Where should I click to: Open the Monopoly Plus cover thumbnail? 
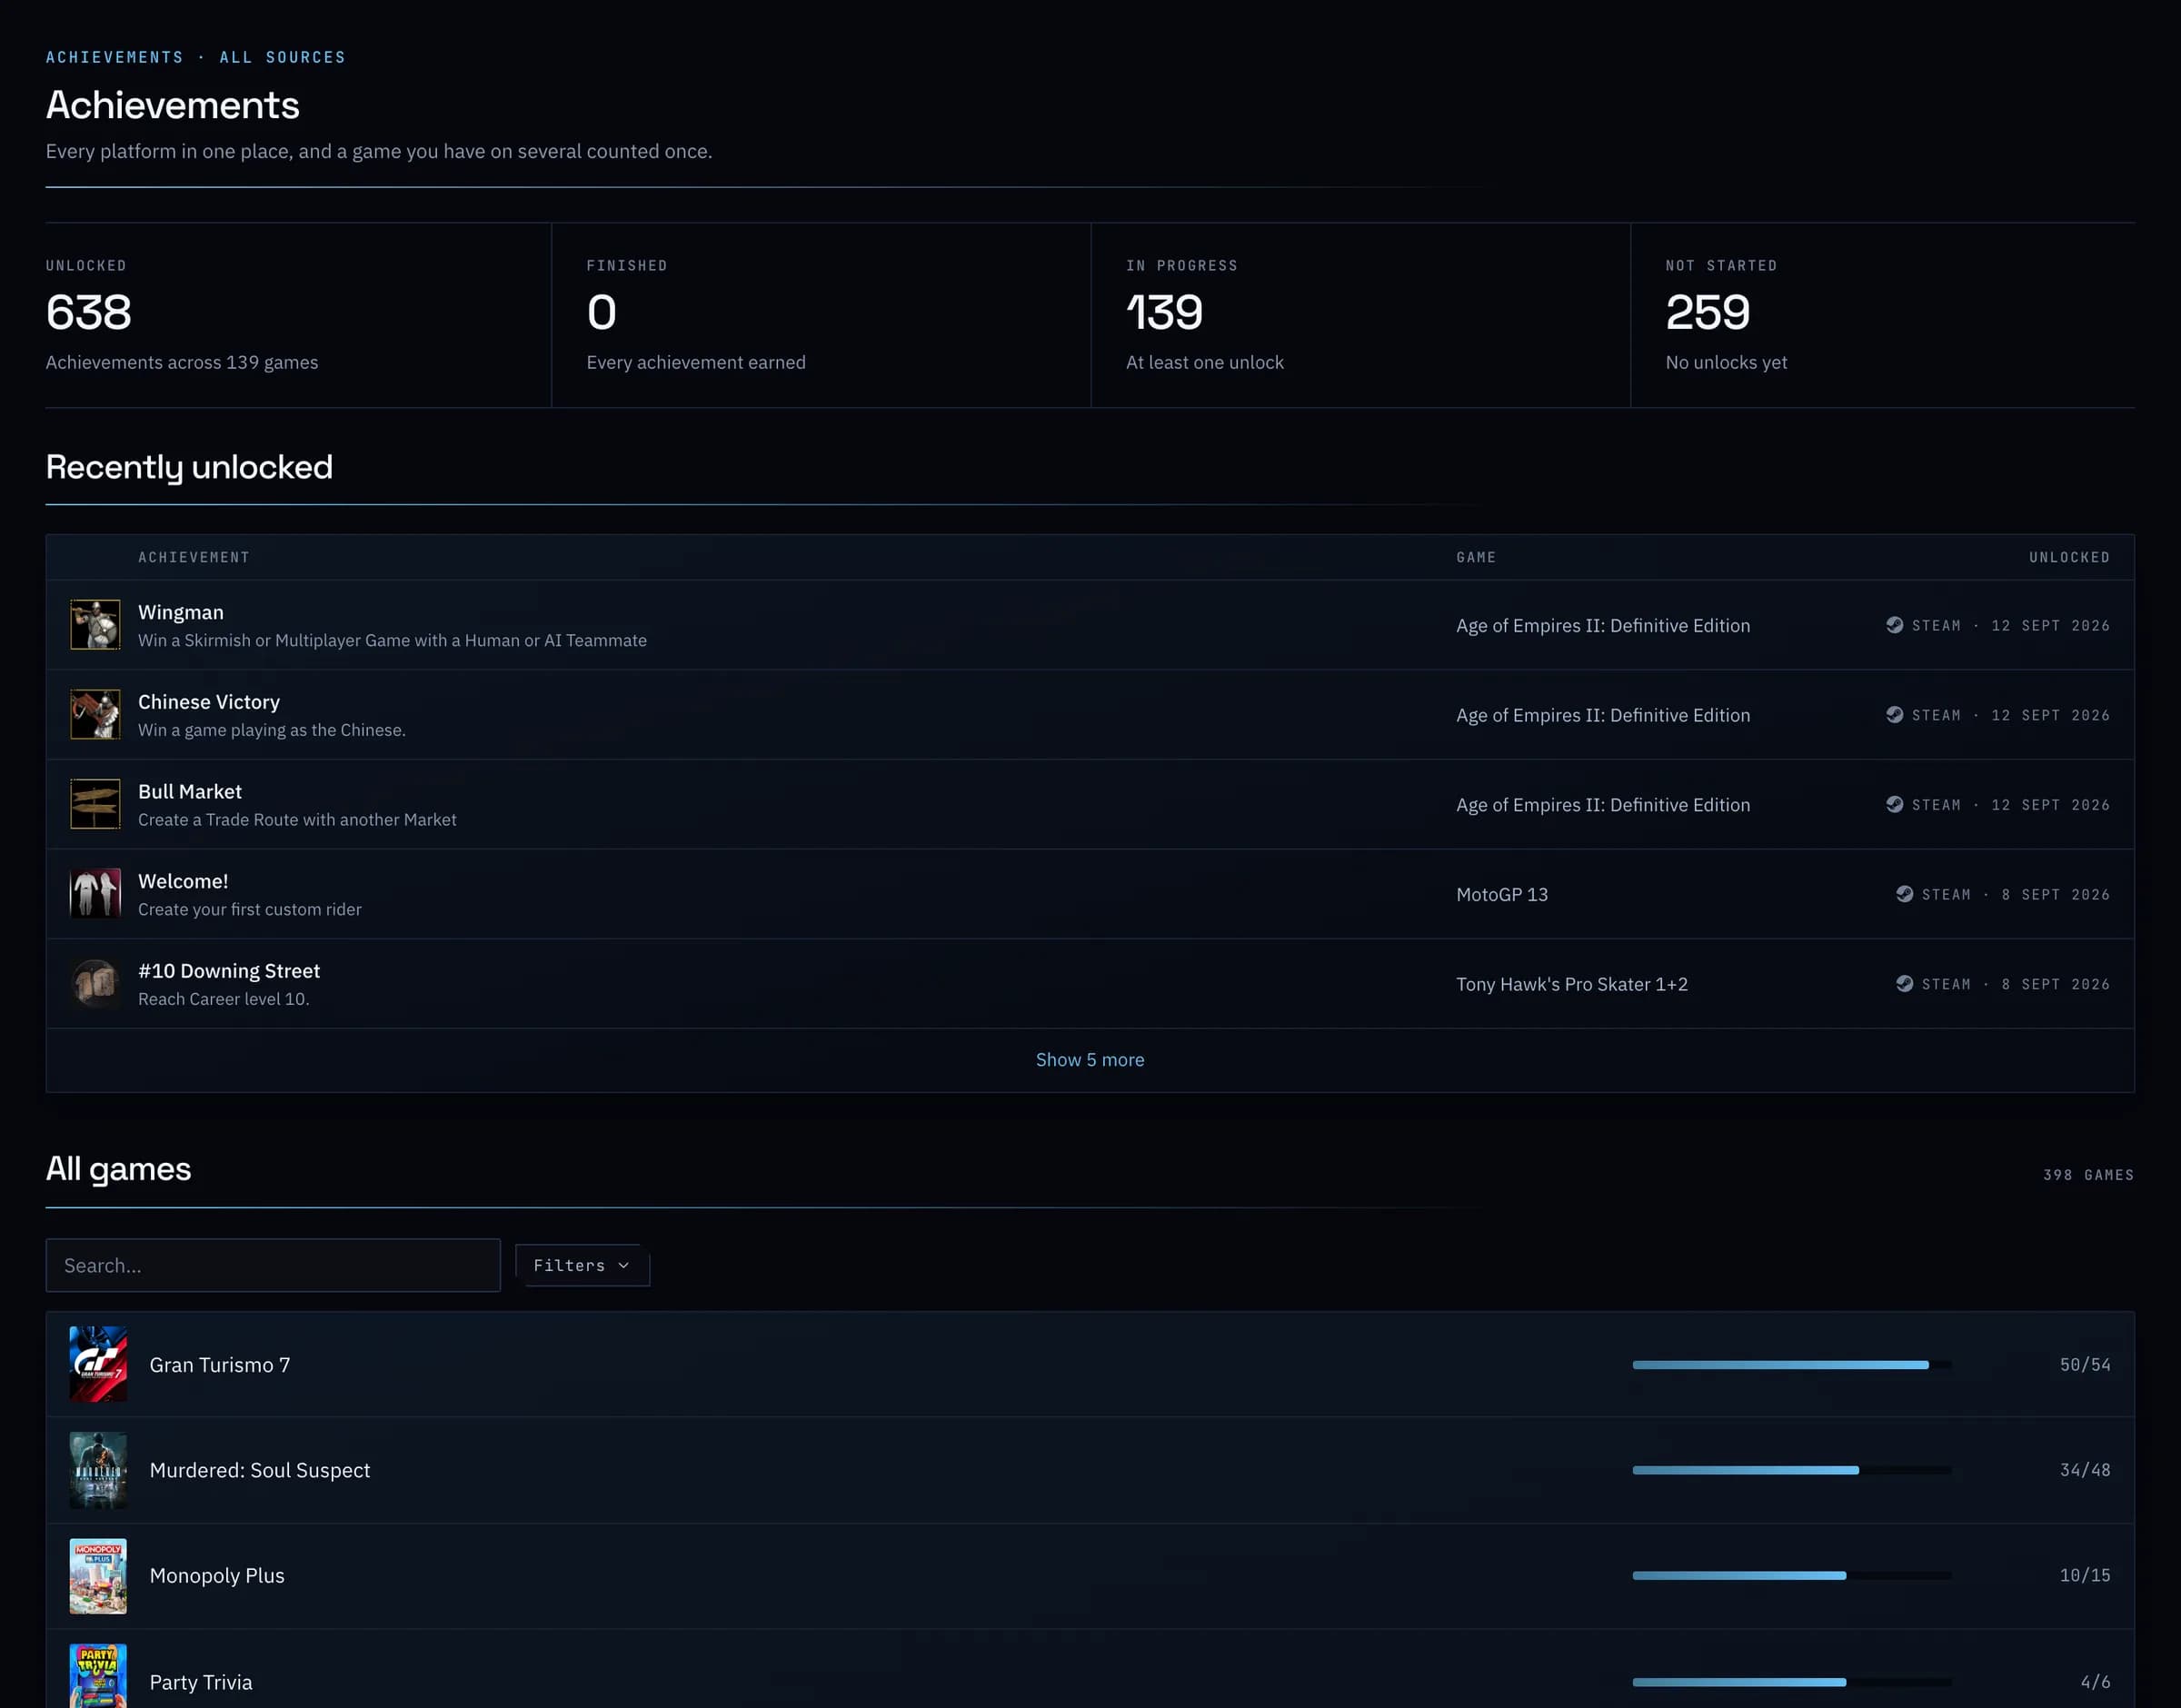point(98,1576)
